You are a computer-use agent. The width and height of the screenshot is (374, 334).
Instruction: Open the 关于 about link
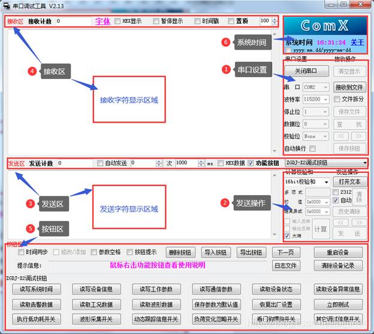[357, 42]
